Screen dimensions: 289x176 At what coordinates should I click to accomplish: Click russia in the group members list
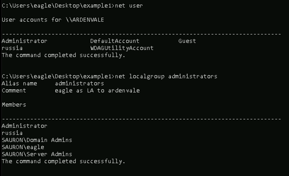[12, 133]
